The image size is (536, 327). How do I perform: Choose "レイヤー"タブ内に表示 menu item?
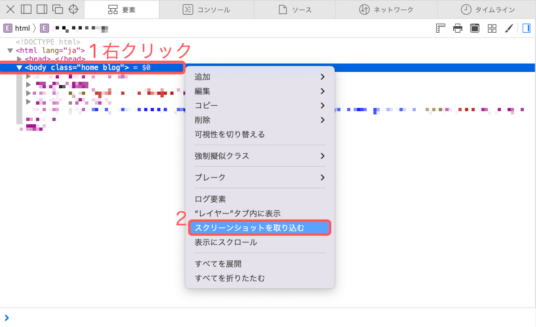tap(260, 213)
